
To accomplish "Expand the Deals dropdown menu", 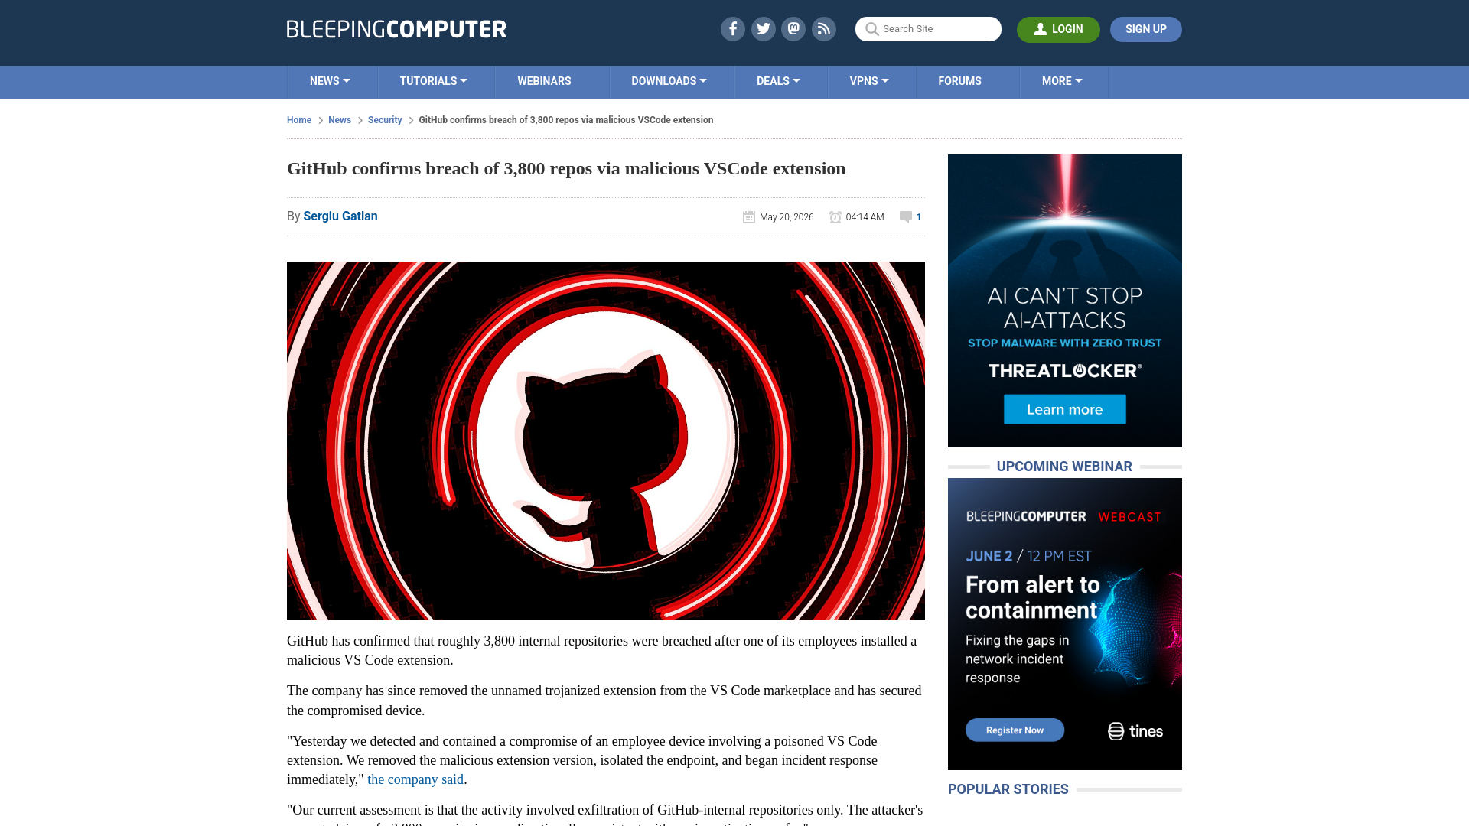I will click(x=778, y=81).
